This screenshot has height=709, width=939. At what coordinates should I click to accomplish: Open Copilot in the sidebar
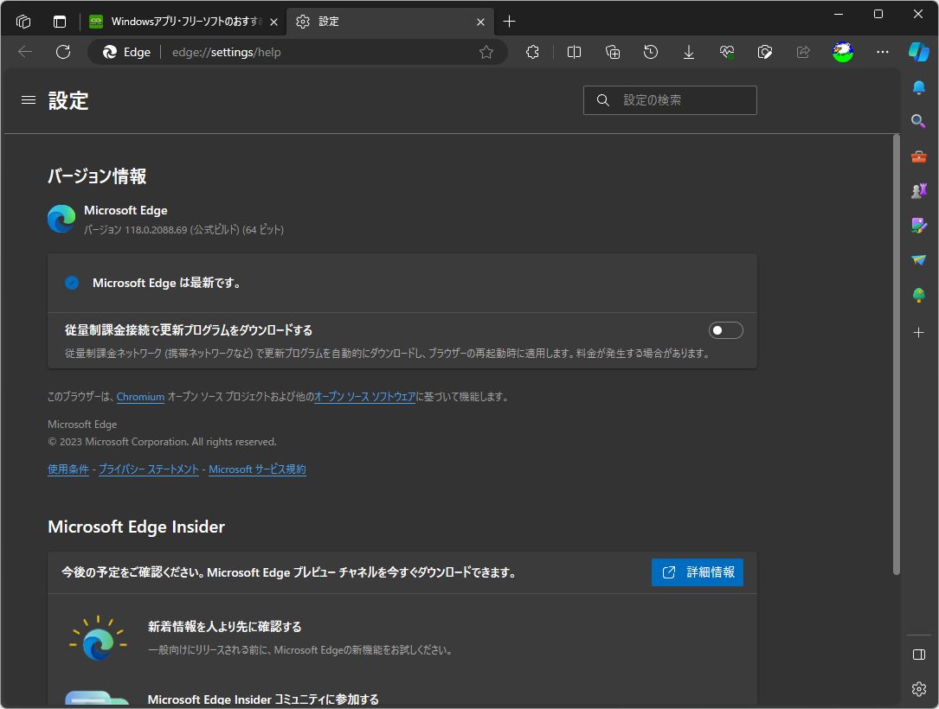point(921,52)
